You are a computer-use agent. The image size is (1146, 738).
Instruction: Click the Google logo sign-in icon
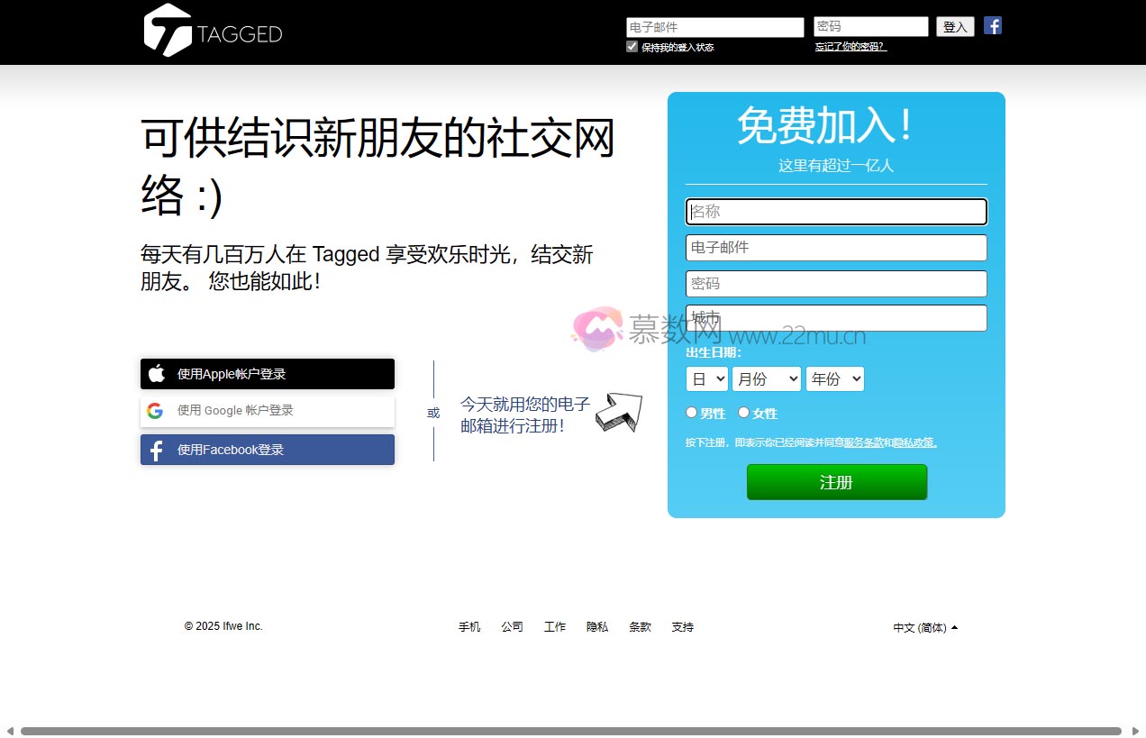coord(155,411)
